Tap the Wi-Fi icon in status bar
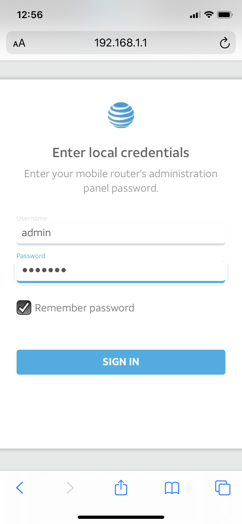 click(209, 14)
